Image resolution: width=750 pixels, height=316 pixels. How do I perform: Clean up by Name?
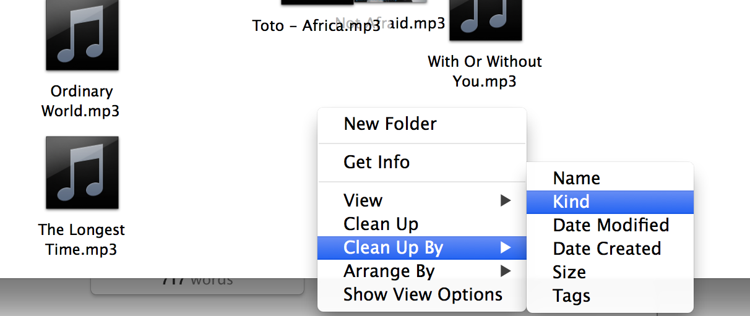(610, 178)
